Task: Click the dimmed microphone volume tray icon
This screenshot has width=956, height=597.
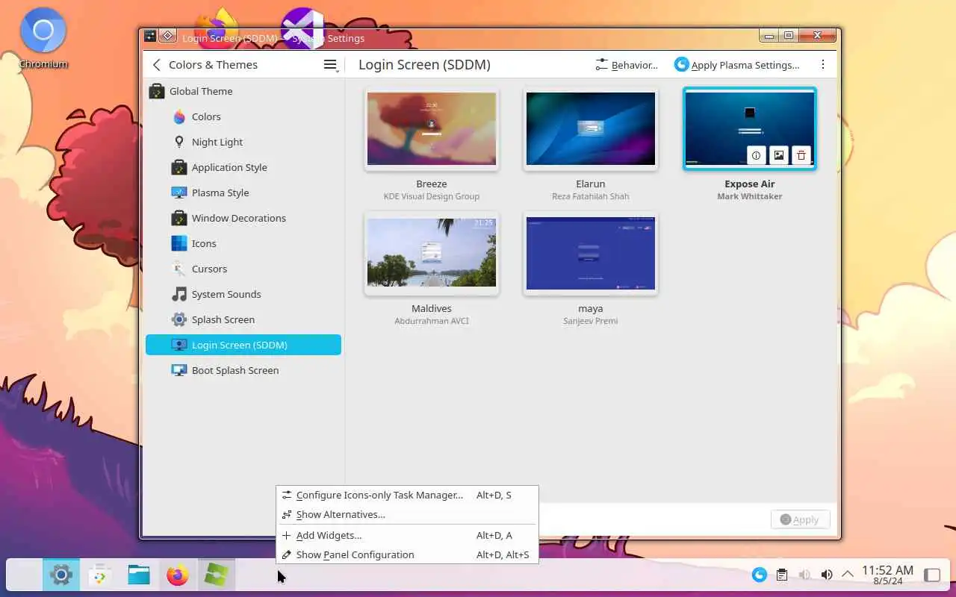Action: coord(804,575)
